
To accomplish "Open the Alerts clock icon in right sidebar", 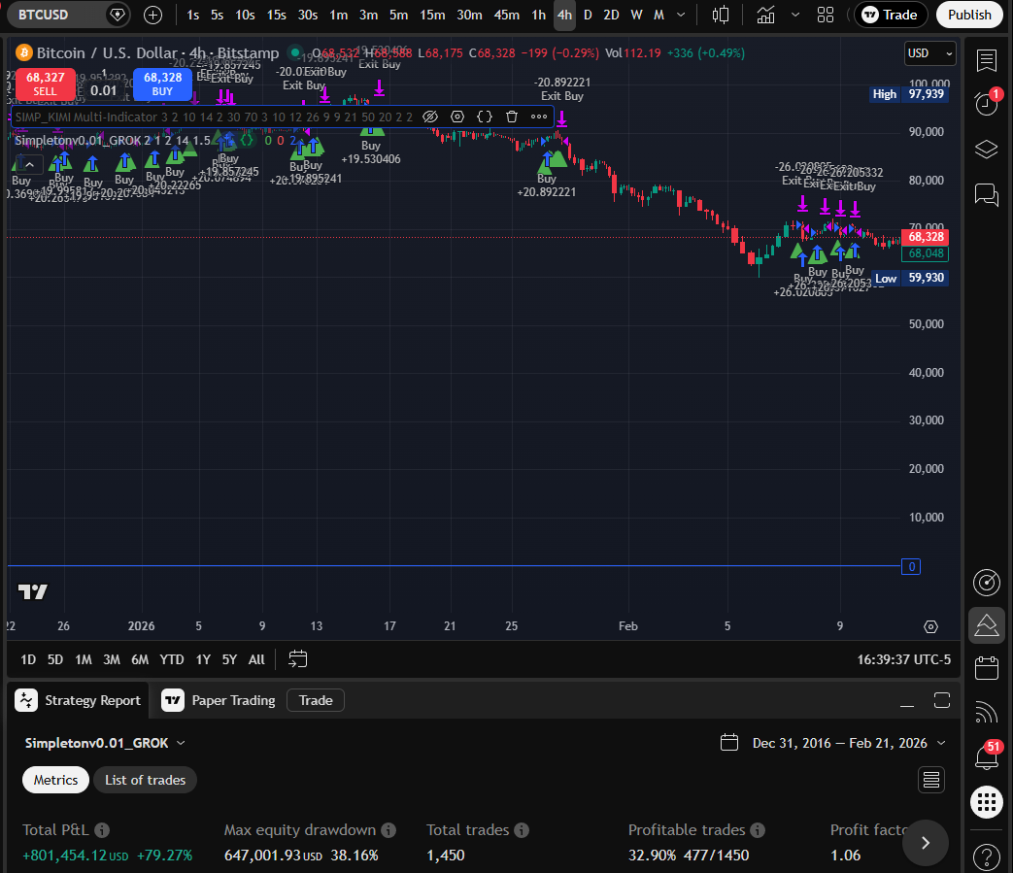I will (986, 104).
